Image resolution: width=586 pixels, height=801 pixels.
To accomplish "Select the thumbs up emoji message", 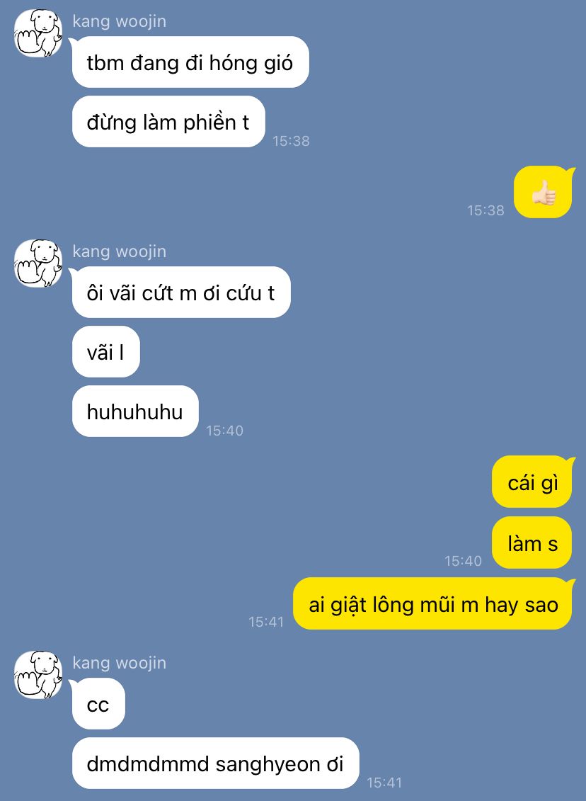I will (544, 193).
